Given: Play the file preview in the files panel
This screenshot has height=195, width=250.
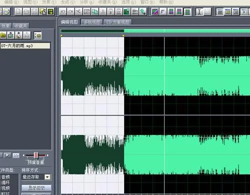Looking at the screenshot, I should pos(7,155).
